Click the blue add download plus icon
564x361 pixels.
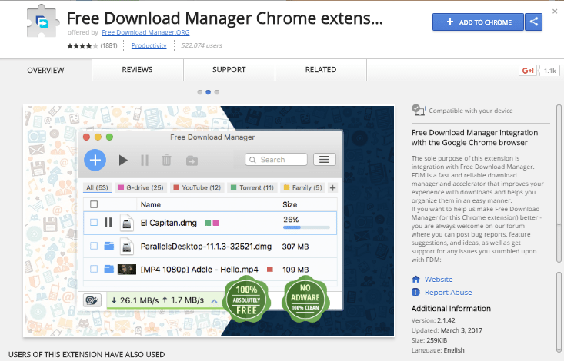[x=95, y=160]
